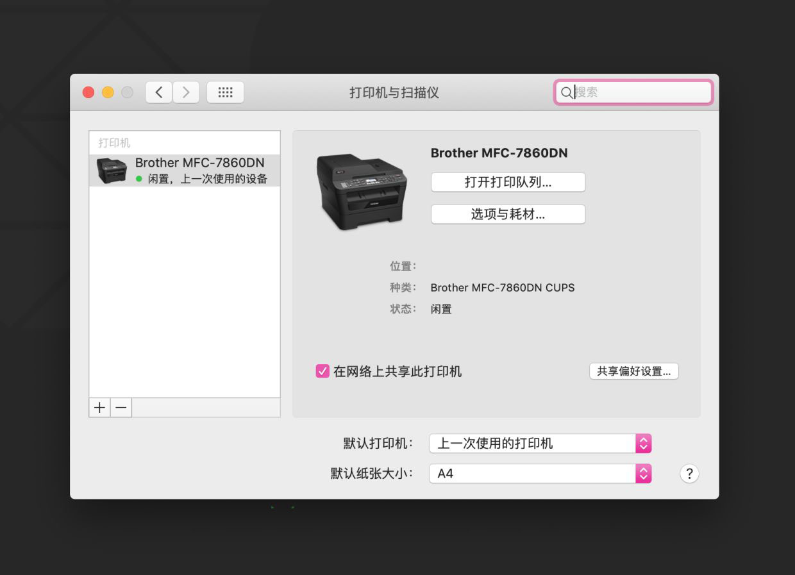The image size is (795, 575).
Task: Click the 位置: label
Action: coord(403,266)
